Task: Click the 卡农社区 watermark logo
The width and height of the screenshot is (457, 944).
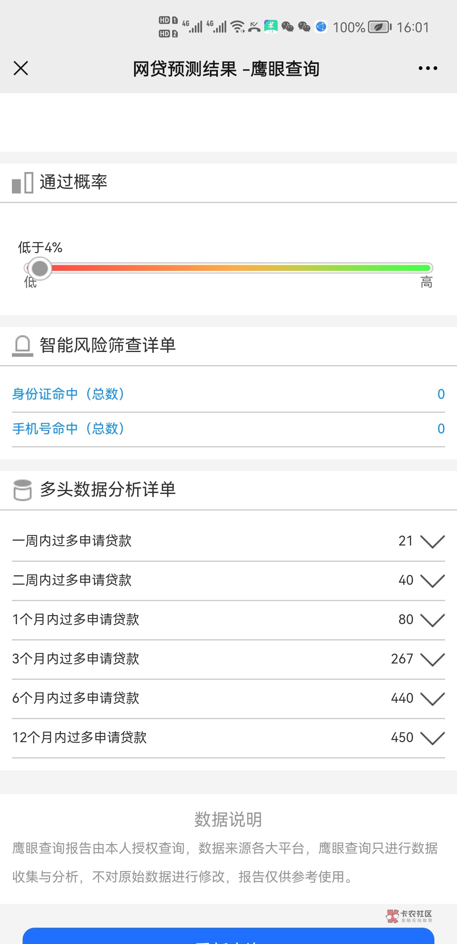Action: pos(409,916)
